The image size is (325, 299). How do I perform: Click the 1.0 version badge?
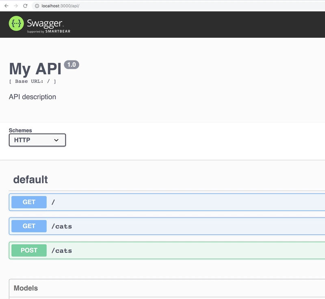click(71, 65)
